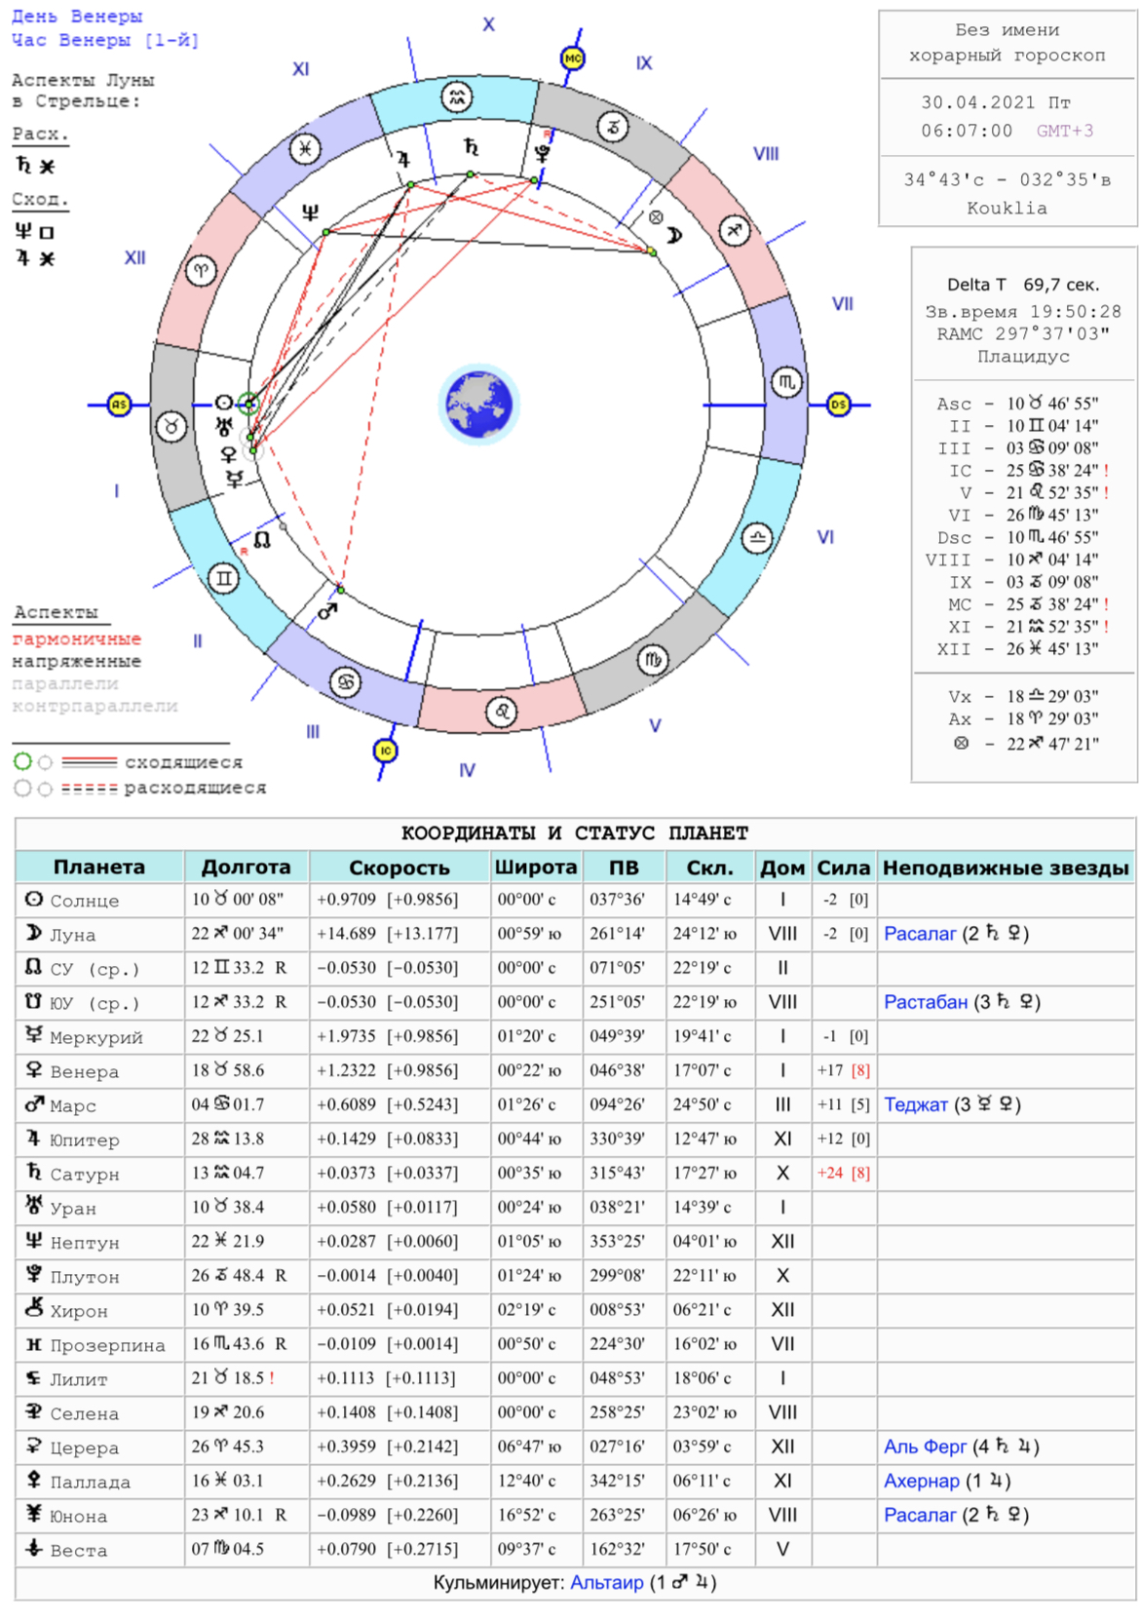Image resolution: width=1140 pixels, height=1621 pixels.
Task: Click the Сила column header
Action: click(x=844, y=867)
